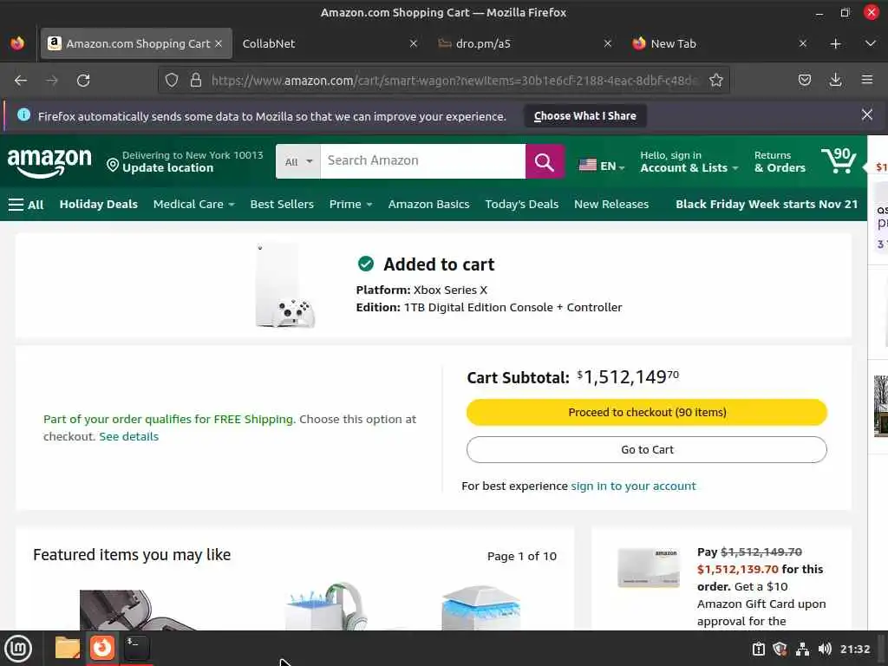Open New Releases in the nav bar
This screenshot has width=888, height=666.
pos(611,205)
